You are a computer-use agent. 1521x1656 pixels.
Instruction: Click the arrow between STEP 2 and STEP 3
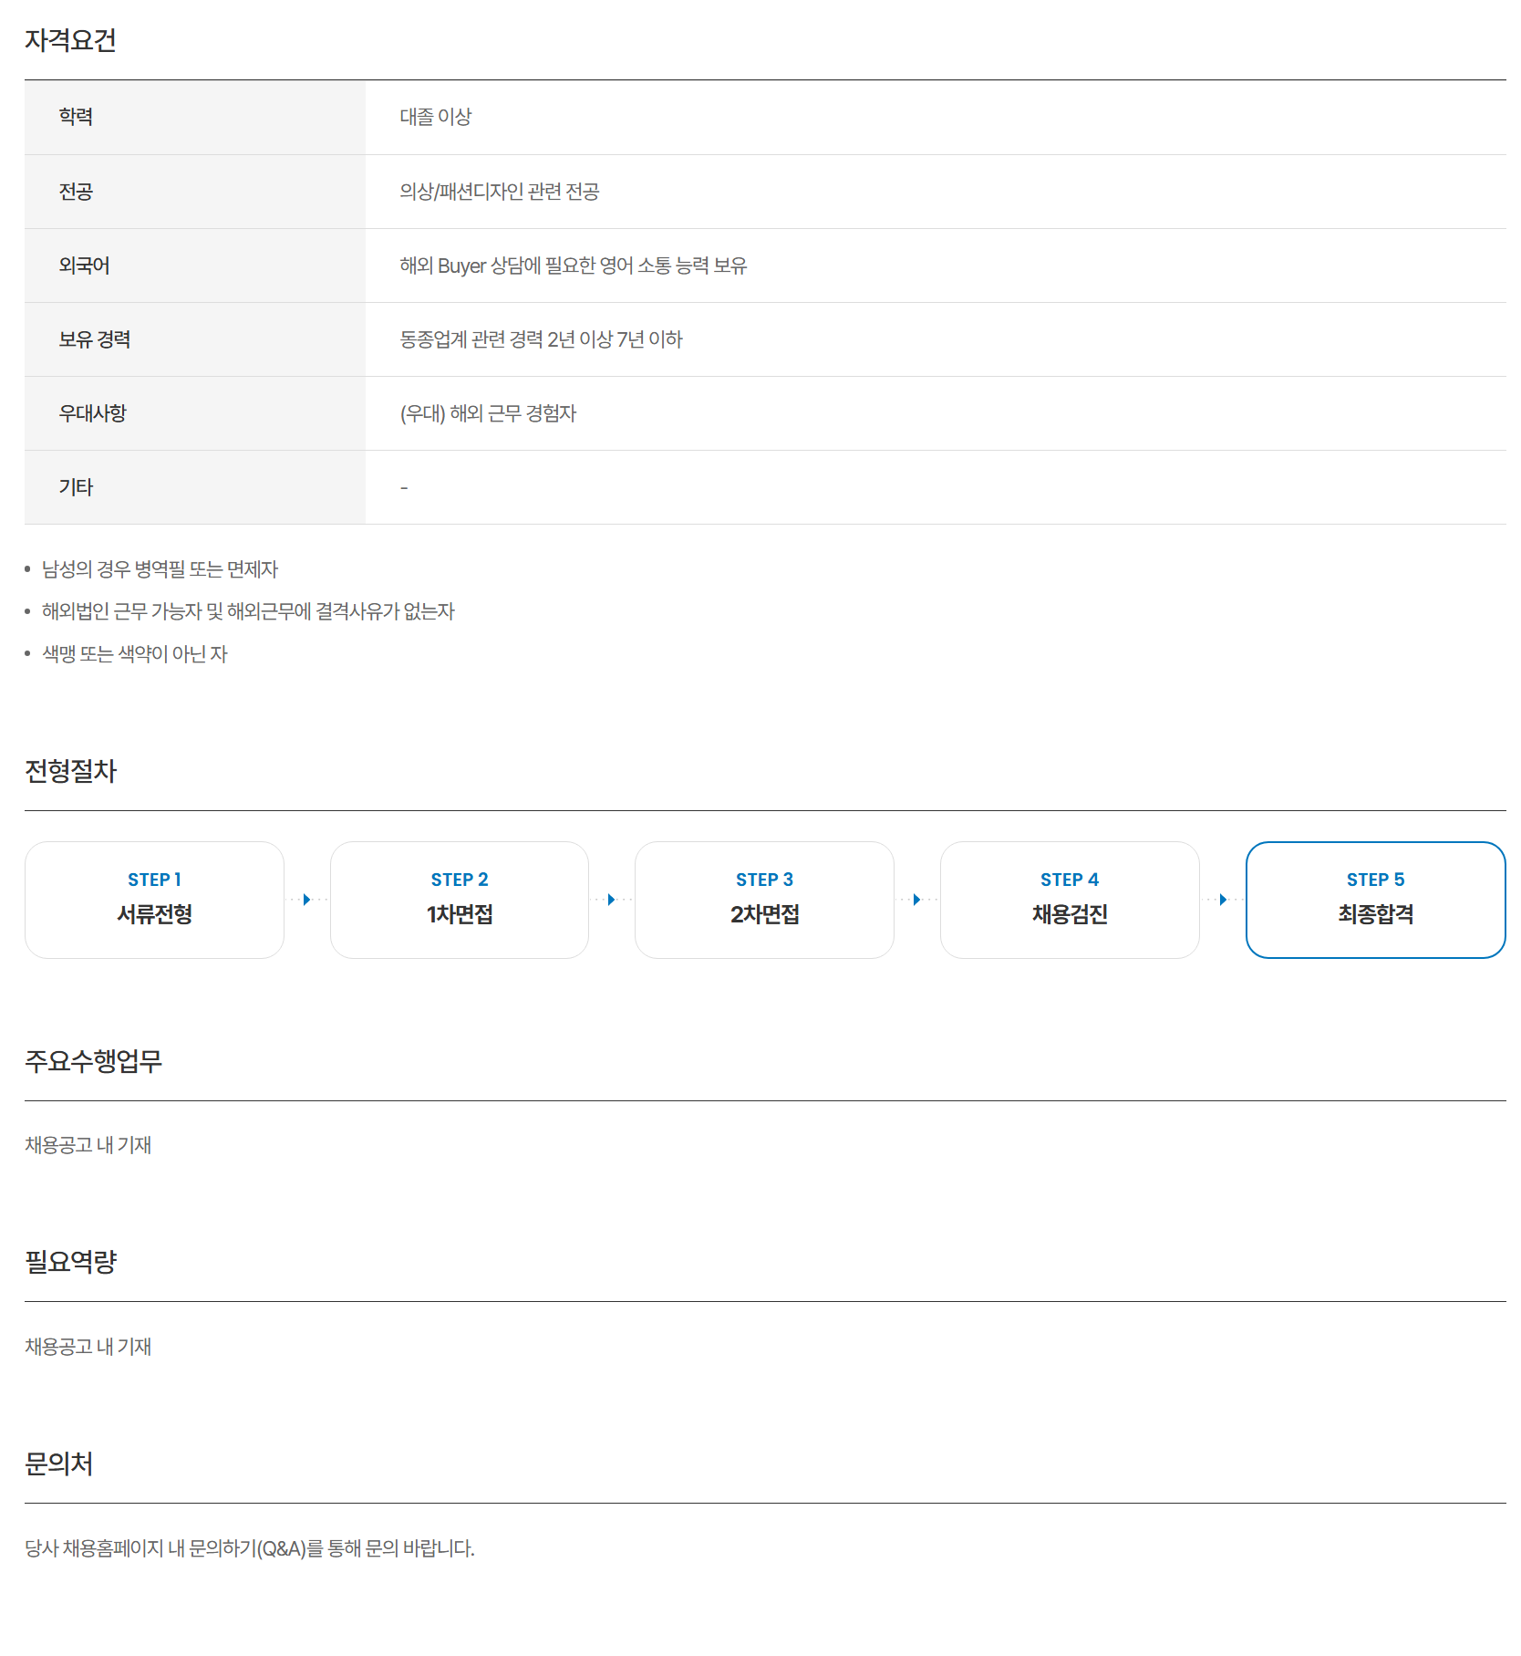click(x=611, y=900)
